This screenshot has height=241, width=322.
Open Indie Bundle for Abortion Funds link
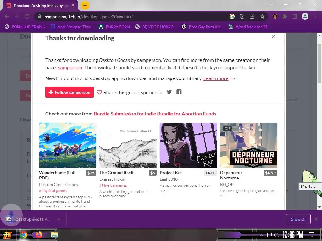click(155, 114)
